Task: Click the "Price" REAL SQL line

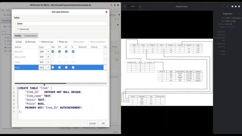Action: [35, 104]
